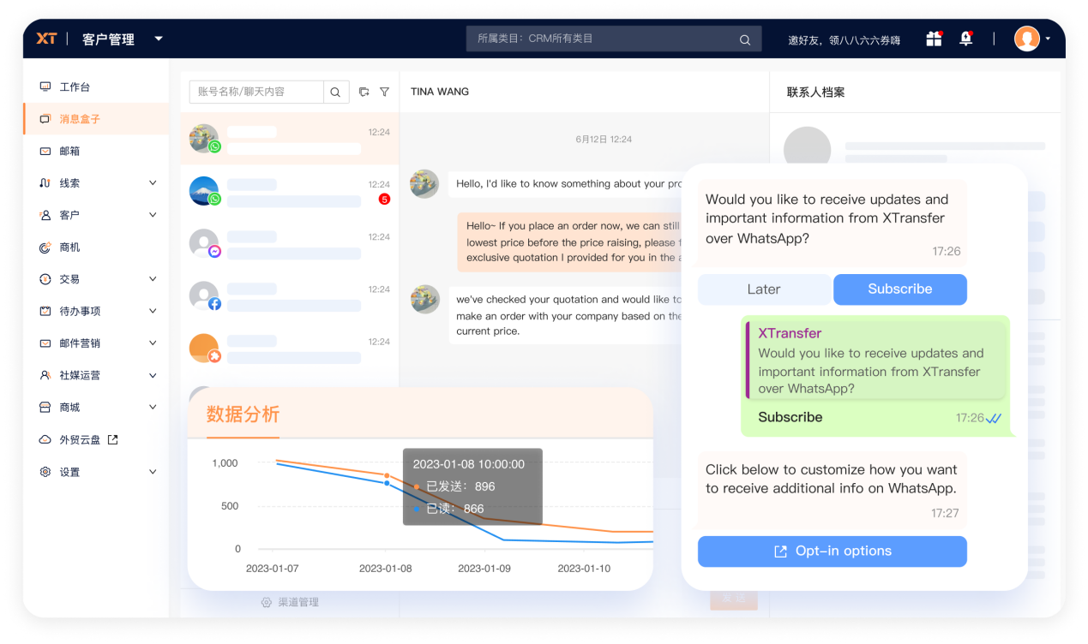Screen dimensions: 1088x644
Task: Click the orange 已发送 point on chart
Action: pos(387,475)
